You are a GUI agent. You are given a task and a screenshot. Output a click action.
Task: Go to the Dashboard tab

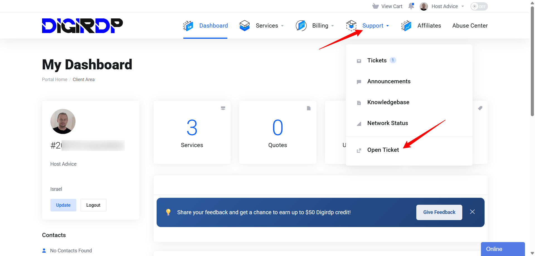point(213,26)
